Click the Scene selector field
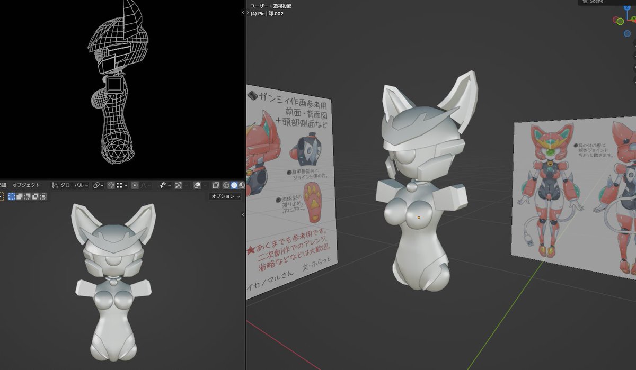The image size is (636, 370). click(607, 2)
